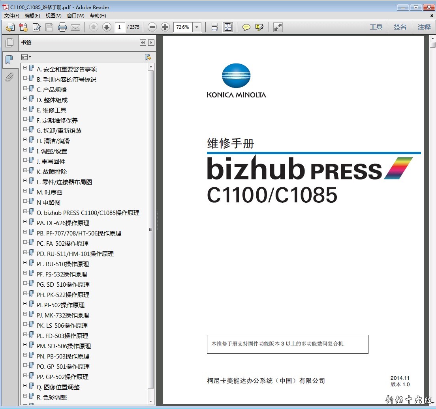Enter read mode with the expand-arrows icon

coord(278,27)
